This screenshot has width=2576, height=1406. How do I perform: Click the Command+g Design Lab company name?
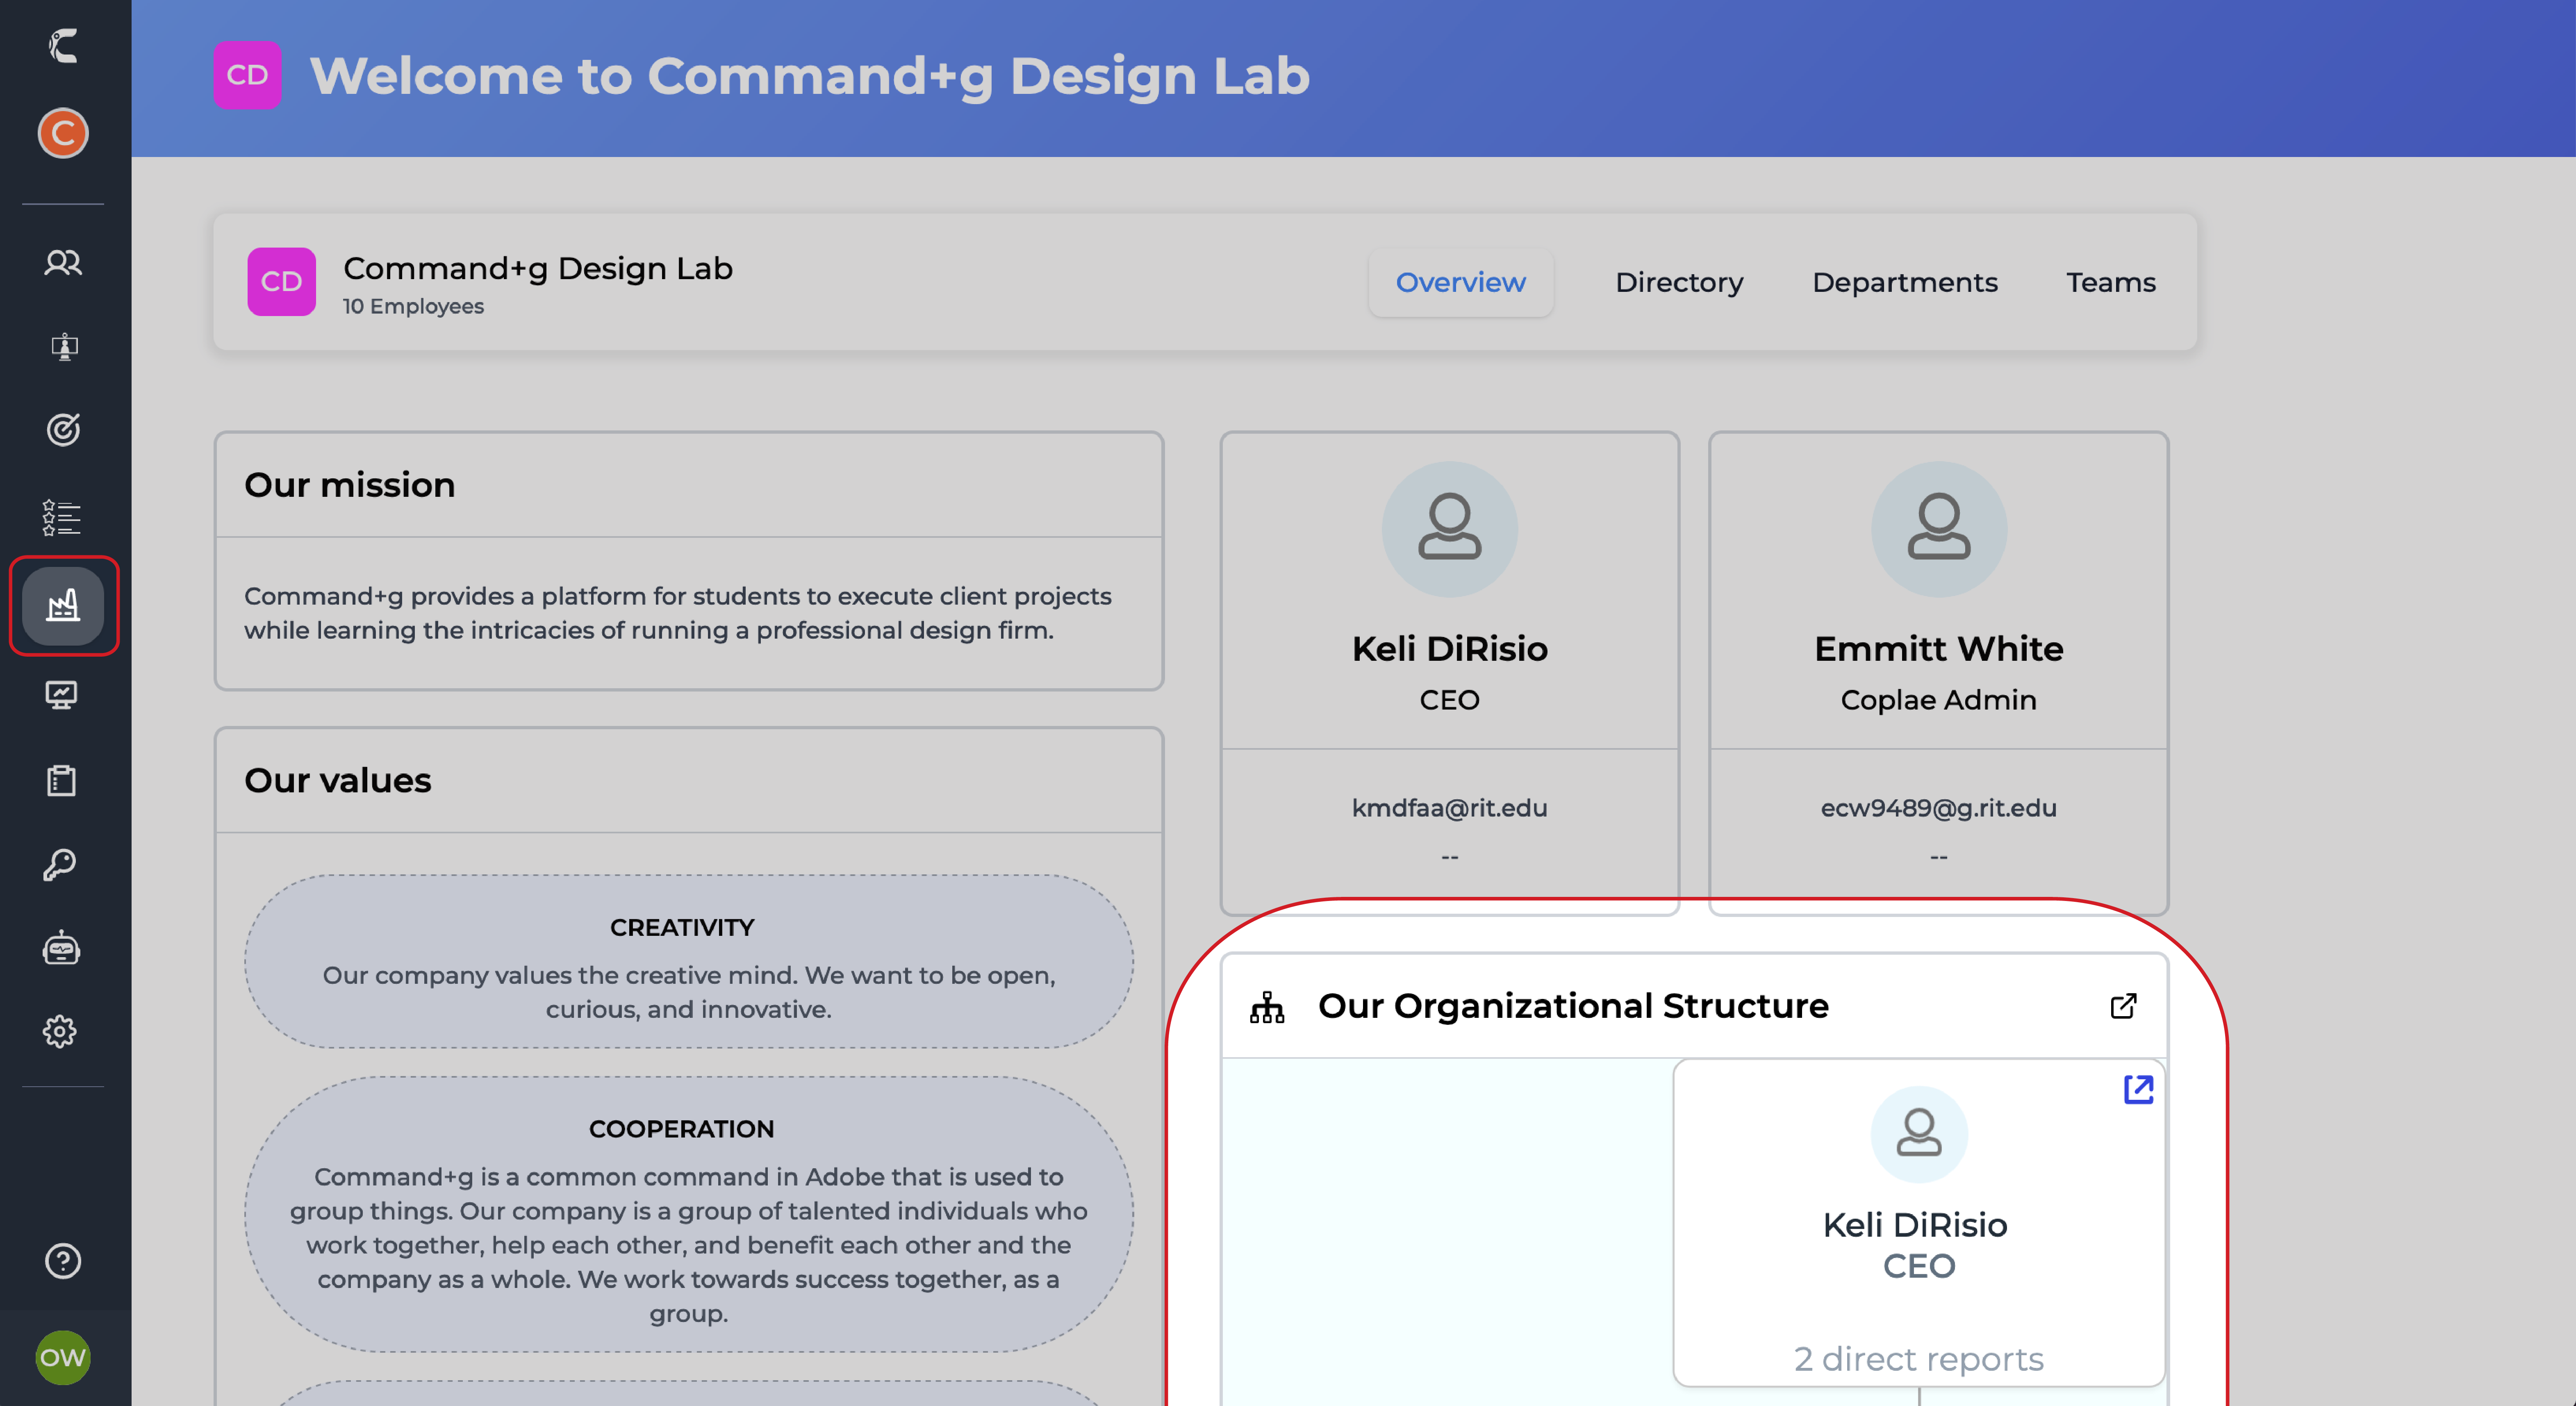tap(538, 268)
